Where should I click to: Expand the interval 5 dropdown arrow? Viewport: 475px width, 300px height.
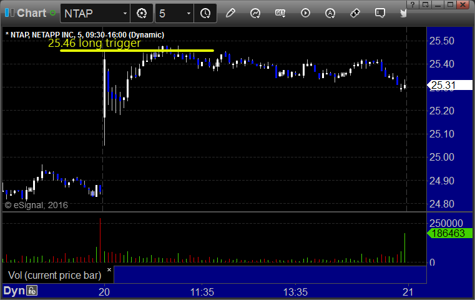click(x=189, y=13)
